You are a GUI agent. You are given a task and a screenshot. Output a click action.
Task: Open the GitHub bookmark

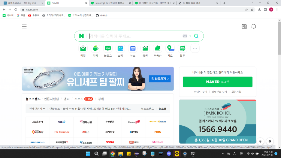point(101,15)
